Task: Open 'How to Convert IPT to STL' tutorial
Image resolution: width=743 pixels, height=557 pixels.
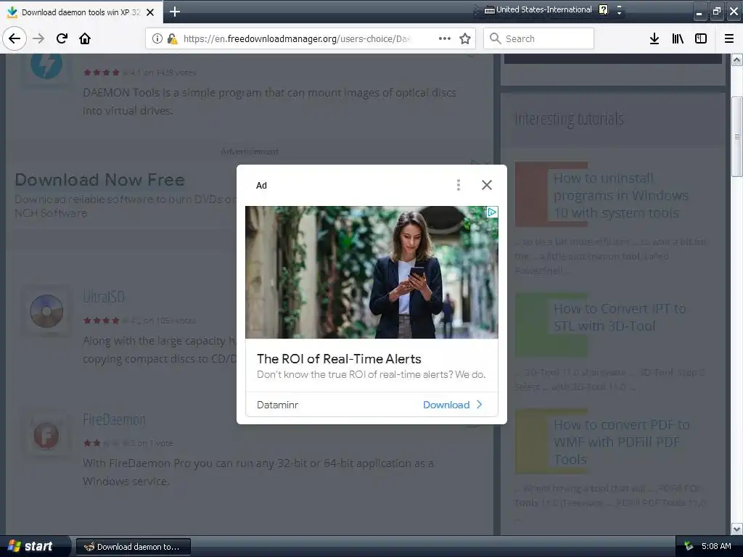Action: click(620, 317)
